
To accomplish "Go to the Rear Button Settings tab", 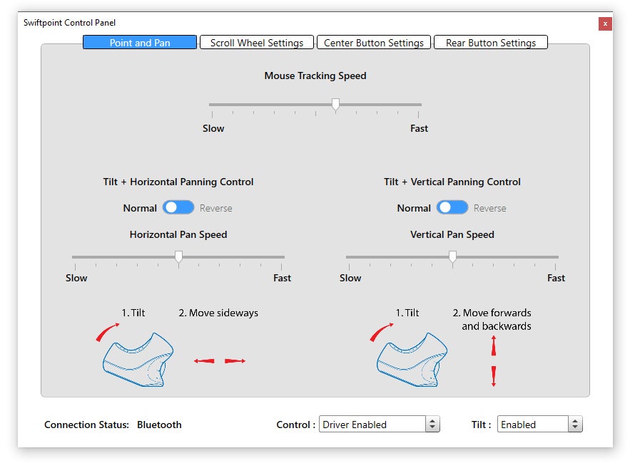I will pos(491,43).
